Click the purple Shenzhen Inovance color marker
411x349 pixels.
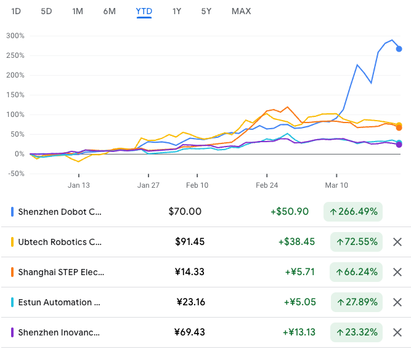(12, 332)
